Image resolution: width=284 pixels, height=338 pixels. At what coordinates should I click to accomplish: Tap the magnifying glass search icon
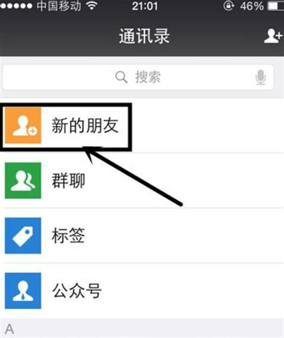click(x=121, y=77)
